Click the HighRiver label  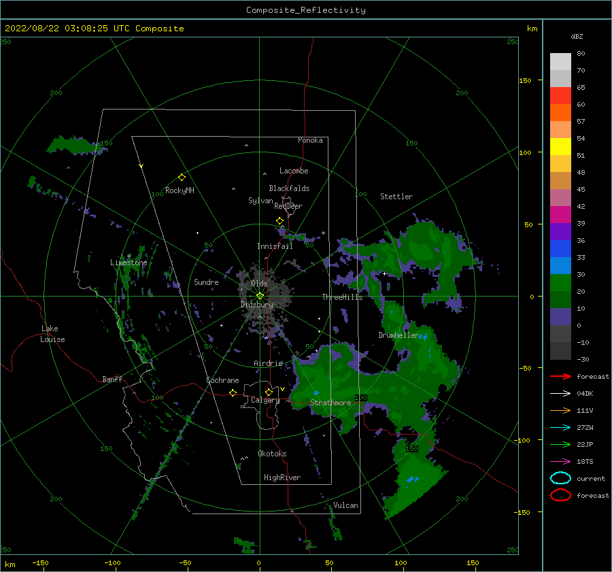tap(282, 477)
